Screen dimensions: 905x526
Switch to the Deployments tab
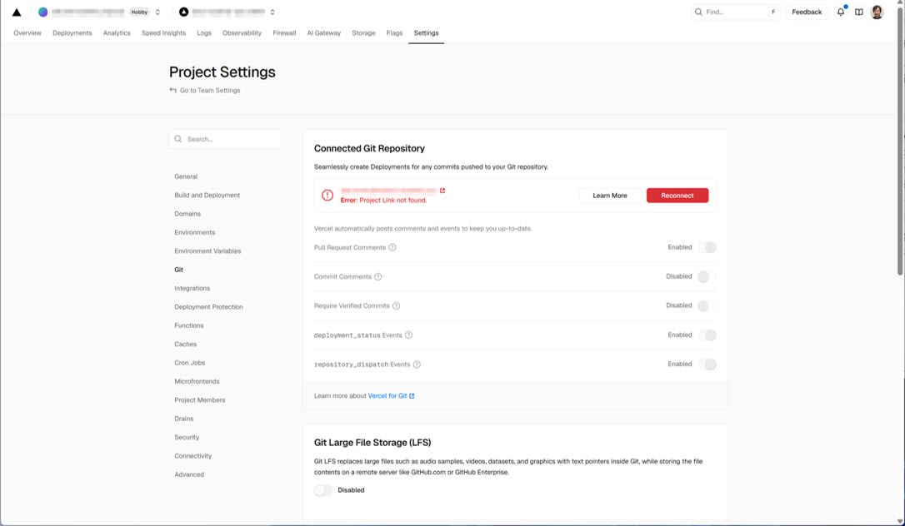(72, 32)
